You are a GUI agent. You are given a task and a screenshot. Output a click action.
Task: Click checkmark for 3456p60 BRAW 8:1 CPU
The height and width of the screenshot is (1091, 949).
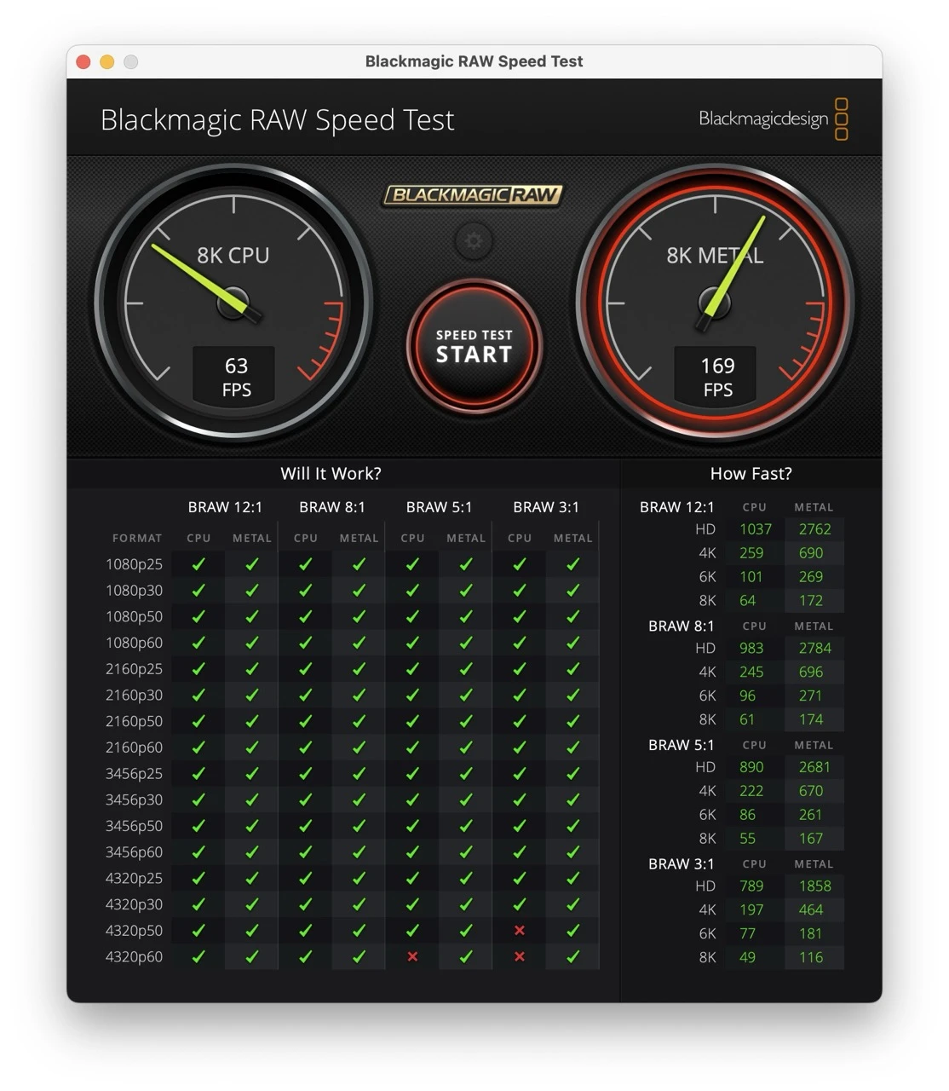click(306, 851)
